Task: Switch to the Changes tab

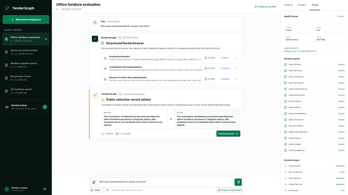Action: [301, 5]
